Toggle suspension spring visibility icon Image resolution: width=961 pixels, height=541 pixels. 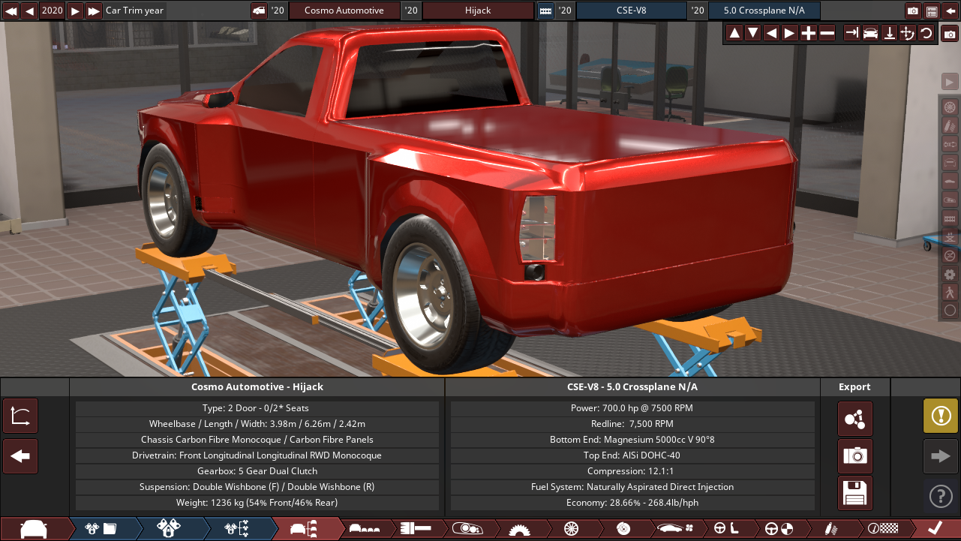pos(950,125)
